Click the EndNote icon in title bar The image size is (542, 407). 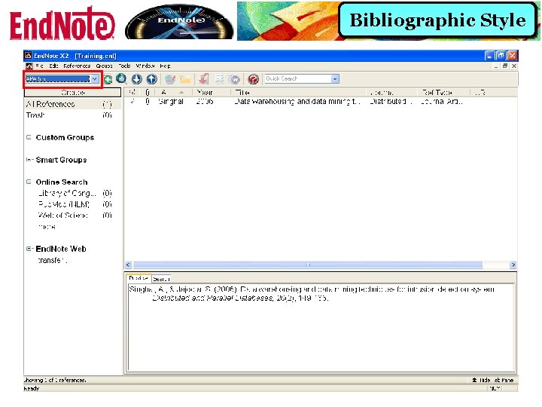(x=28, y=55)
